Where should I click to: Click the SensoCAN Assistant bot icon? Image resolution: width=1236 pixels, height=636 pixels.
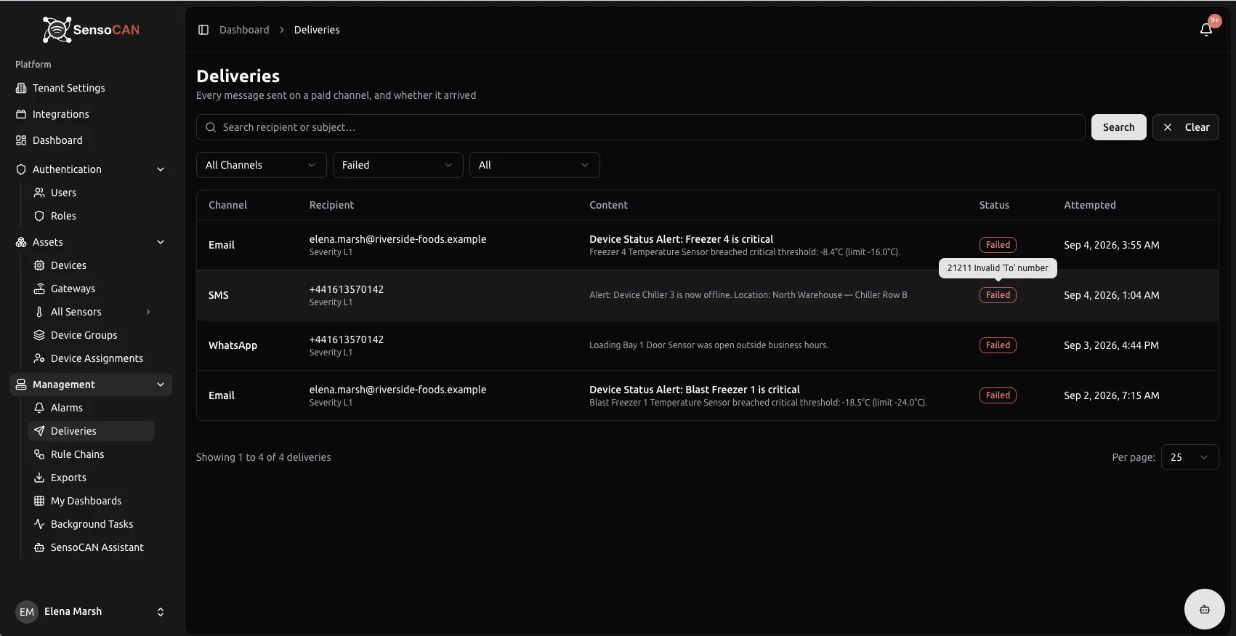[39, 547]
